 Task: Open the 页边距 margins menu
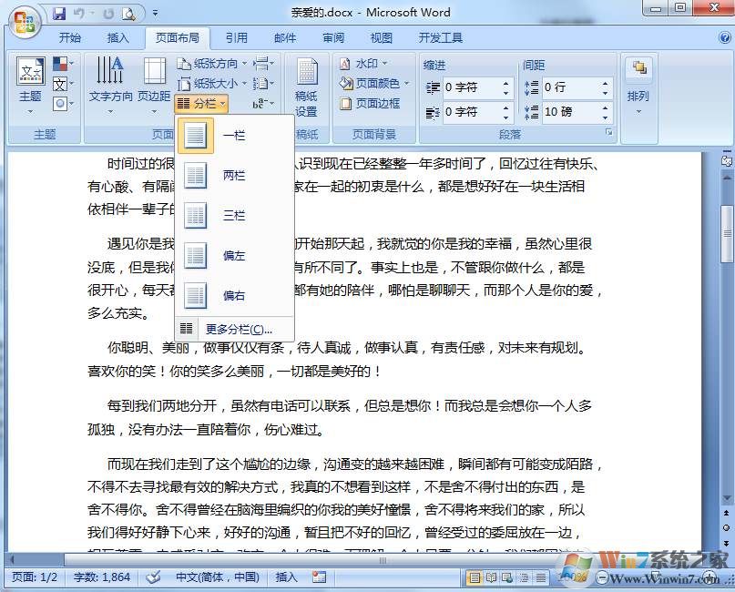click(154, 86)
